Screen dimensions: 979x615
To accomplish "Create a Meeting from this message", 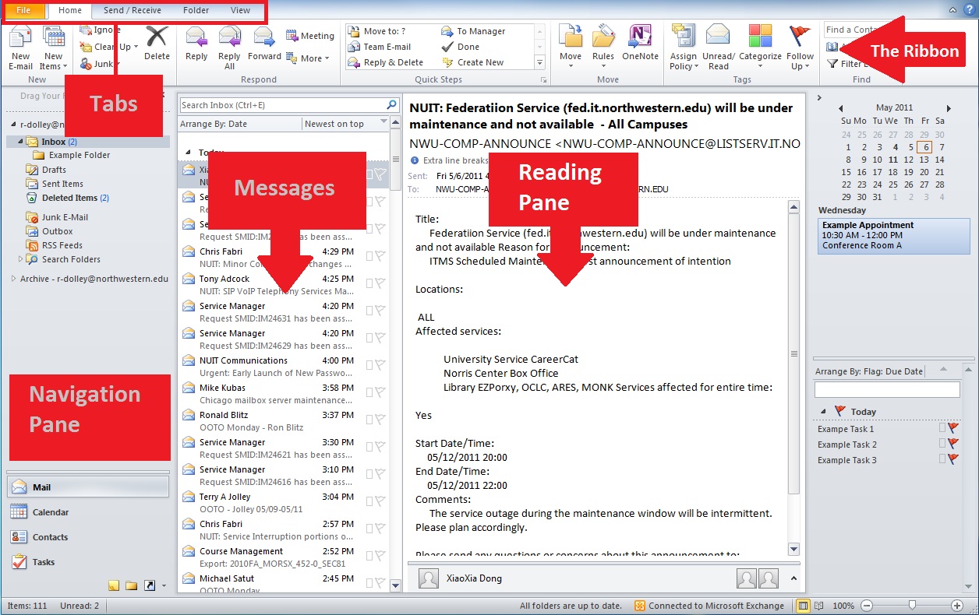I will pyautogui.click(x=310, y=35).
